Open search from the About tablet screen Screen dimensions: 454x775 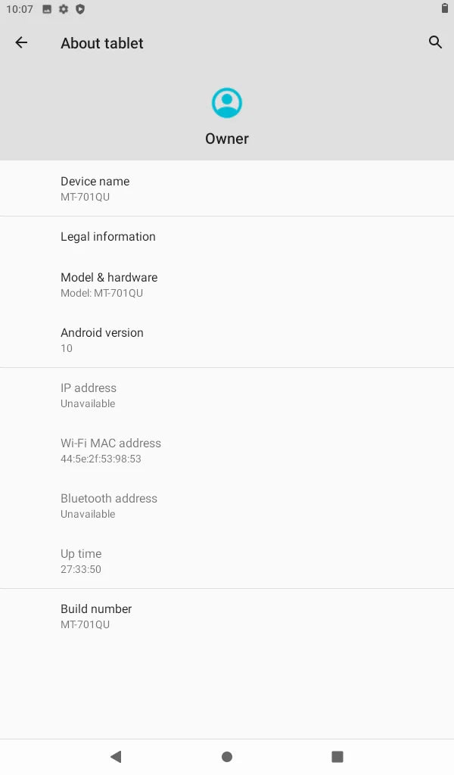point(435,42)
